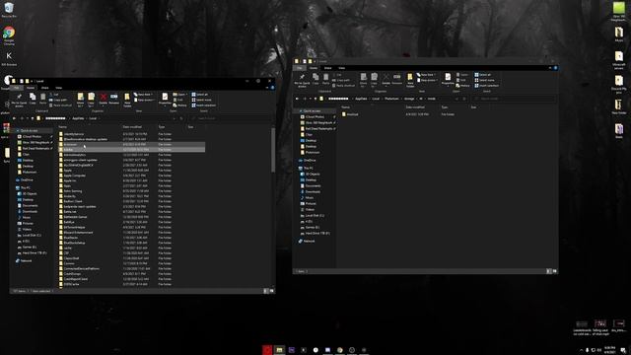631x355 pixels.
Task: Click the Up arrow in left window navigation
Action: tap(33, 118)
